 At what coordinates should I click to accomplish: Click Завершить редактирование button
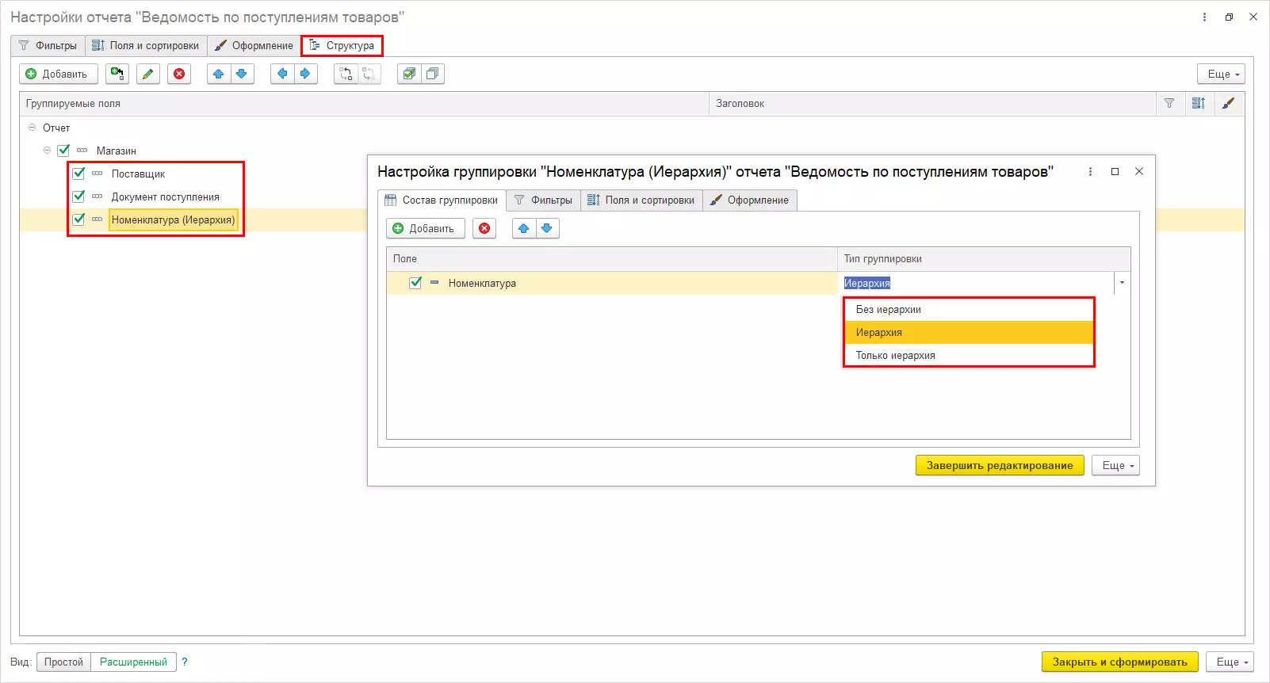(x=1000, y=465)
